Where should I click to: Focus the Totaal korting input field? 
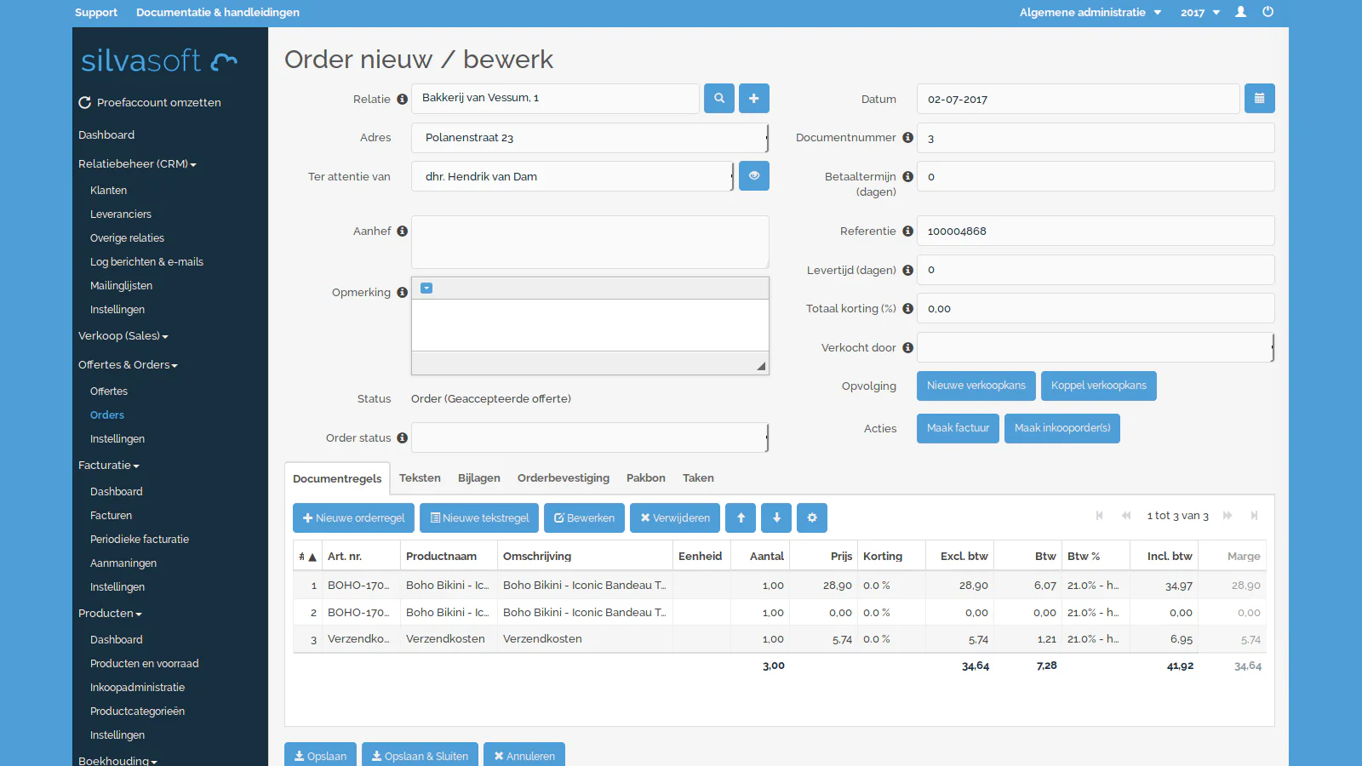coord(1096,308)
